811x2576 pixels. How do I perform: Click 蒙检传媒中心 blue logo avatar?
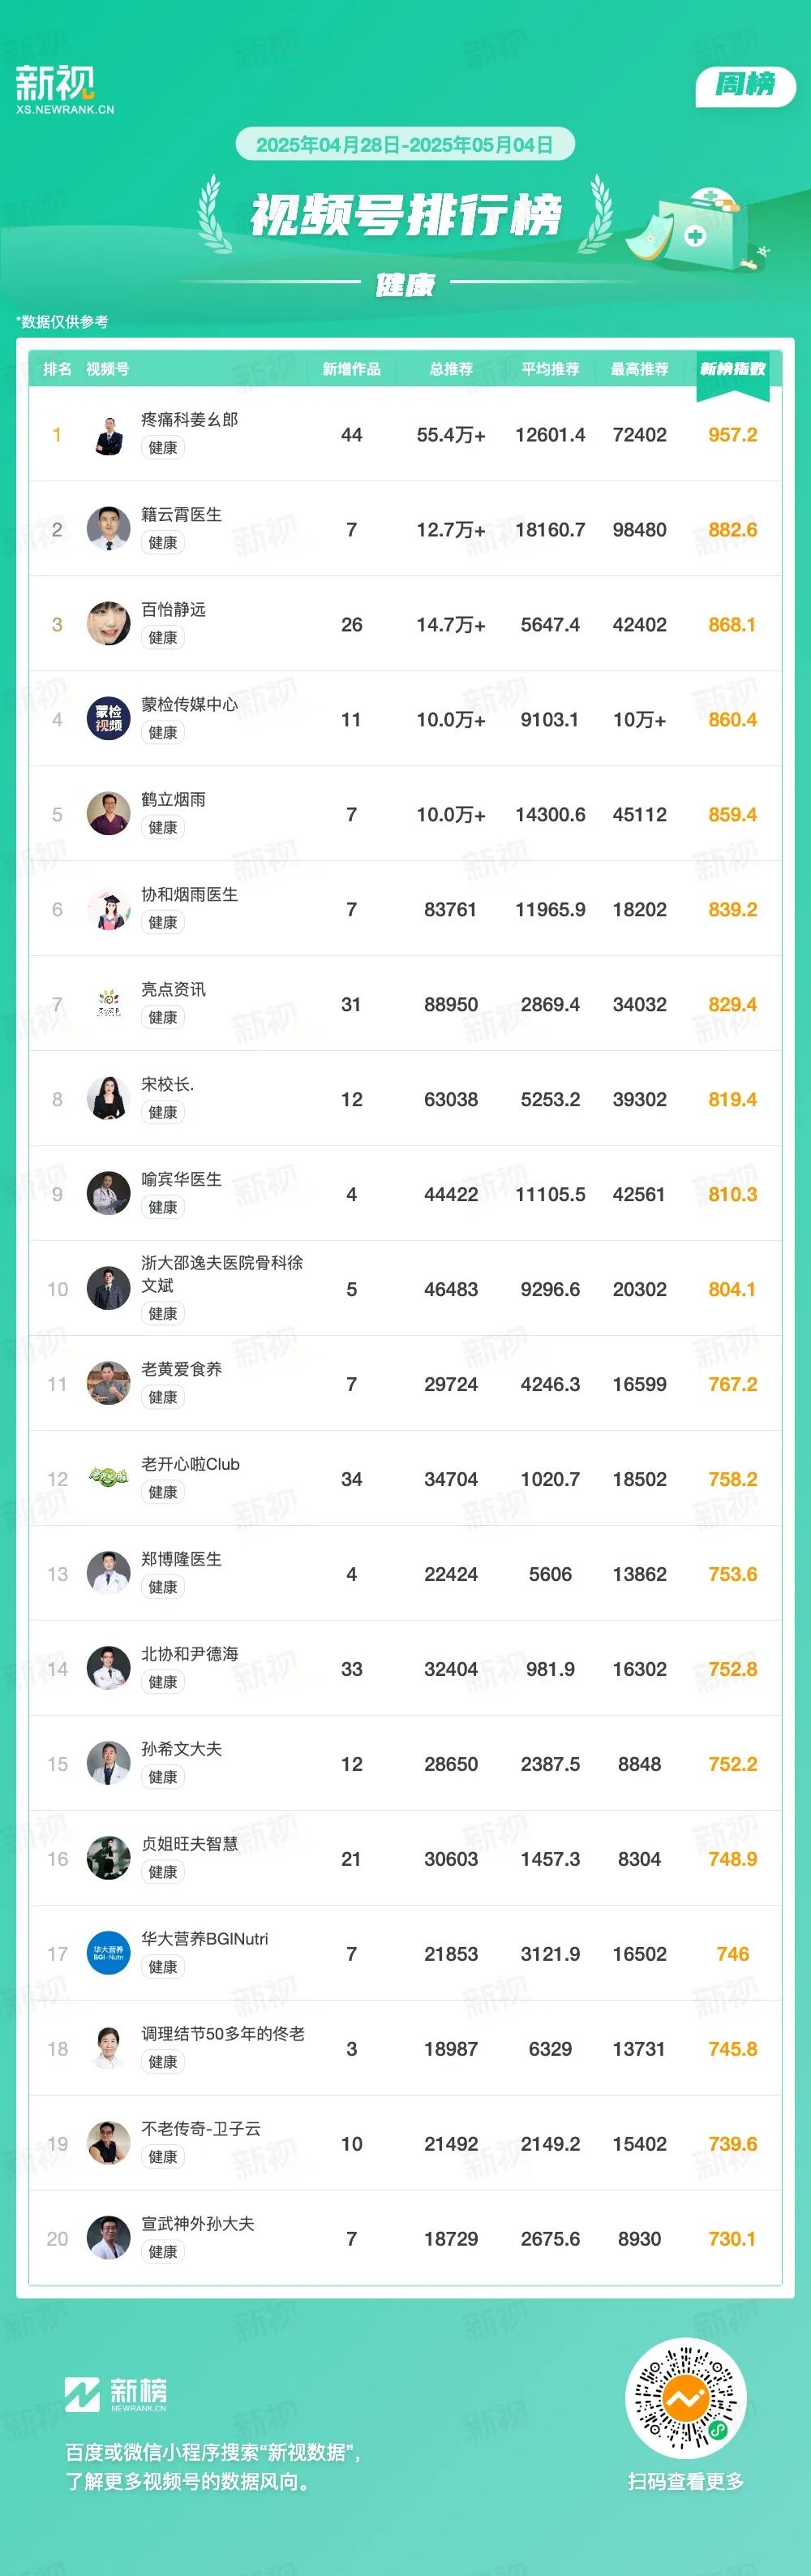click(x=108, y=719)
